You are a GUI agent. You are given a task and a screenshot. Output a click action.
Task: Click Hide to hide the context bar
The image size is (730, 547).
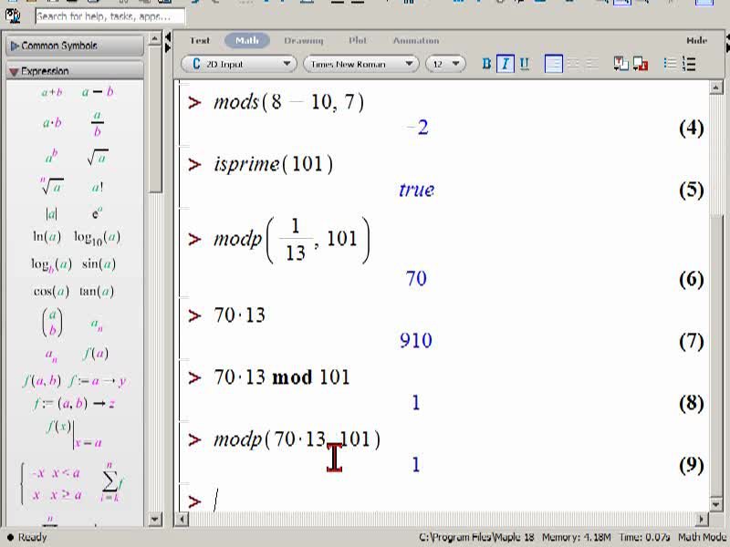point(697,40)
